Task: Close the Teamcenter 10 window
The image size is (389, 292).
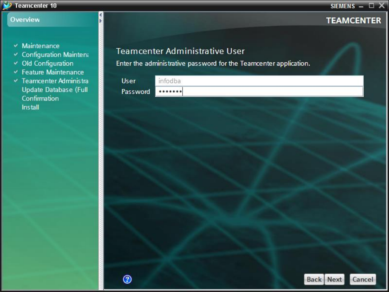Action: (x=382, y=5)
